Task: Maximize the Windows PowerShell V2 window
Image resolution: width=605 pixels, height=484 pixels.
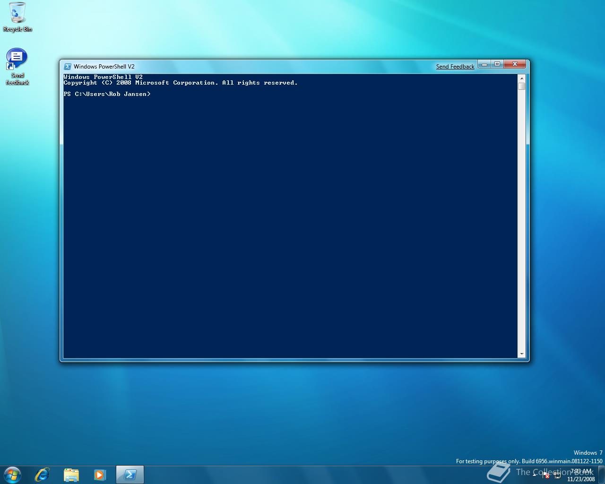Action: pyautogui.click(x=497, y=64)
